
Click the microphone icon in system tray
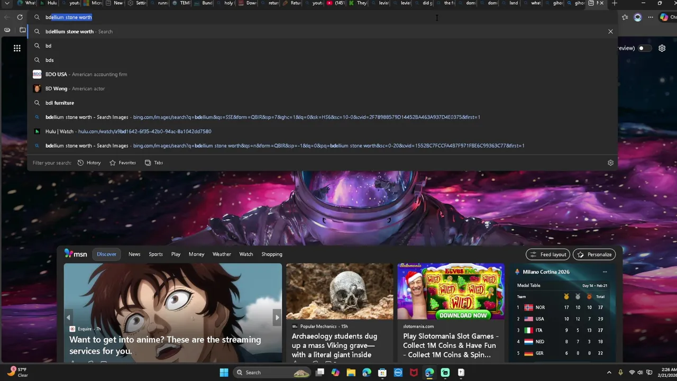(x=620, y=373)
